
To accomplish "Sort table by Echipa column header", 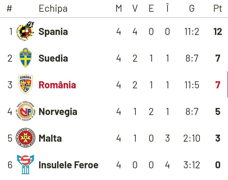I will (x=53, y=9).
